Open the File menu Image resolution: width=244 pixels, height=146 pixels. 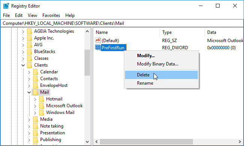[x=6, y=15]
